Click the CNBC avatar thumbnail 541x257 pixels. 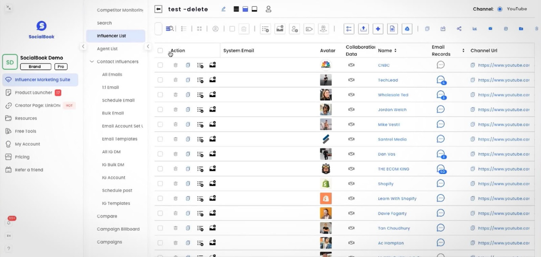tap(326, 65)
